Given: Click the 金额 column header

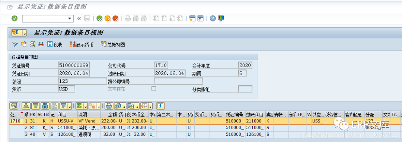Looking at the screenshot, I should (109, 115).
